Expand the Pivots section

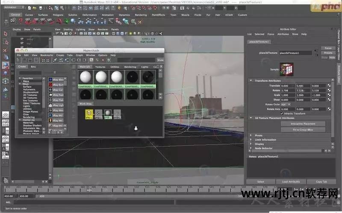click(x=251, y=135)
